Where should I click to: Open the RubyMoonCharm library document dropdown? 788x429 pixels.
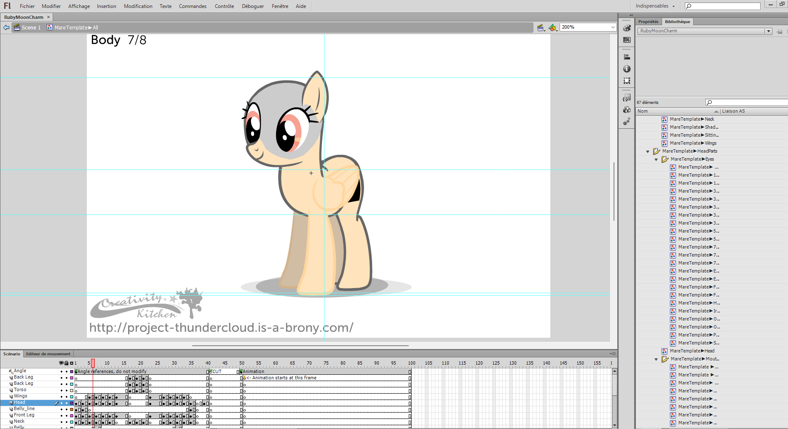(768, 31)
